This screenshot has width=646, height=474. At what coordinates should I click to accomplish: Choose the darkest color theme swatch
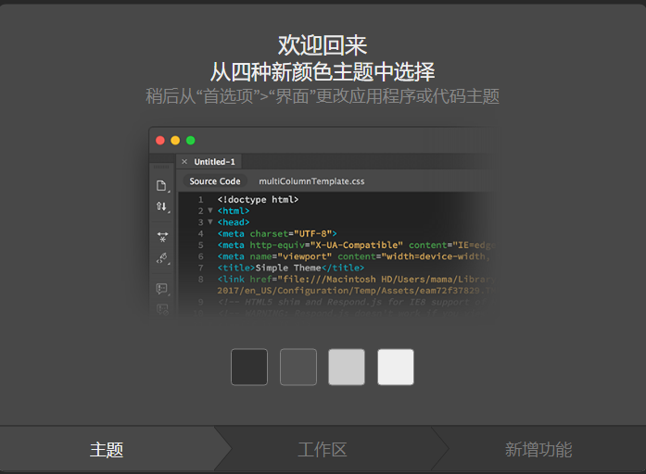[x=249, y=367]
